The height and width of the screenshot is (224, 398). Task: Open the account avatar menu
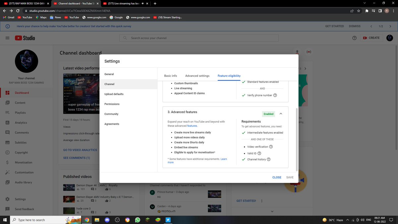tap(390, 38)
